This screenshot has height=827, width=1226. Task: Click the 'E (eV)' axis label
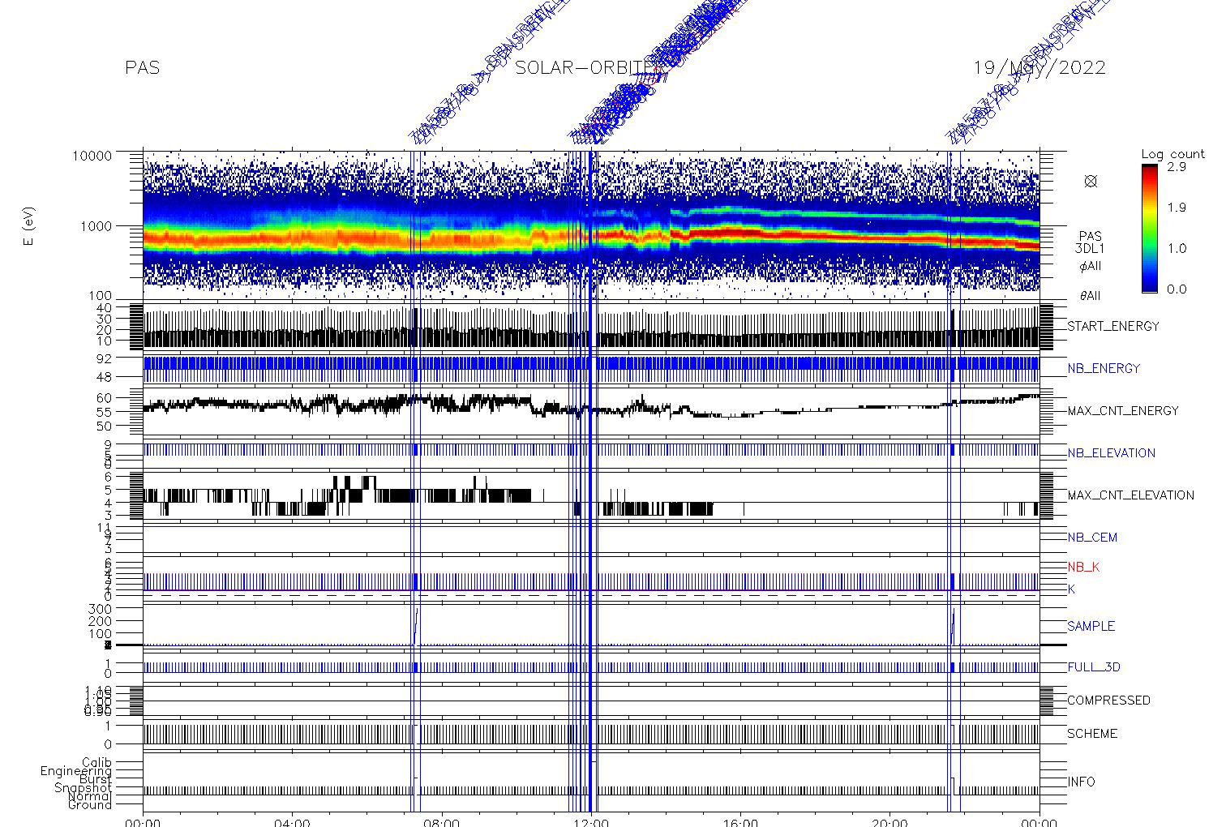[29, 226]
